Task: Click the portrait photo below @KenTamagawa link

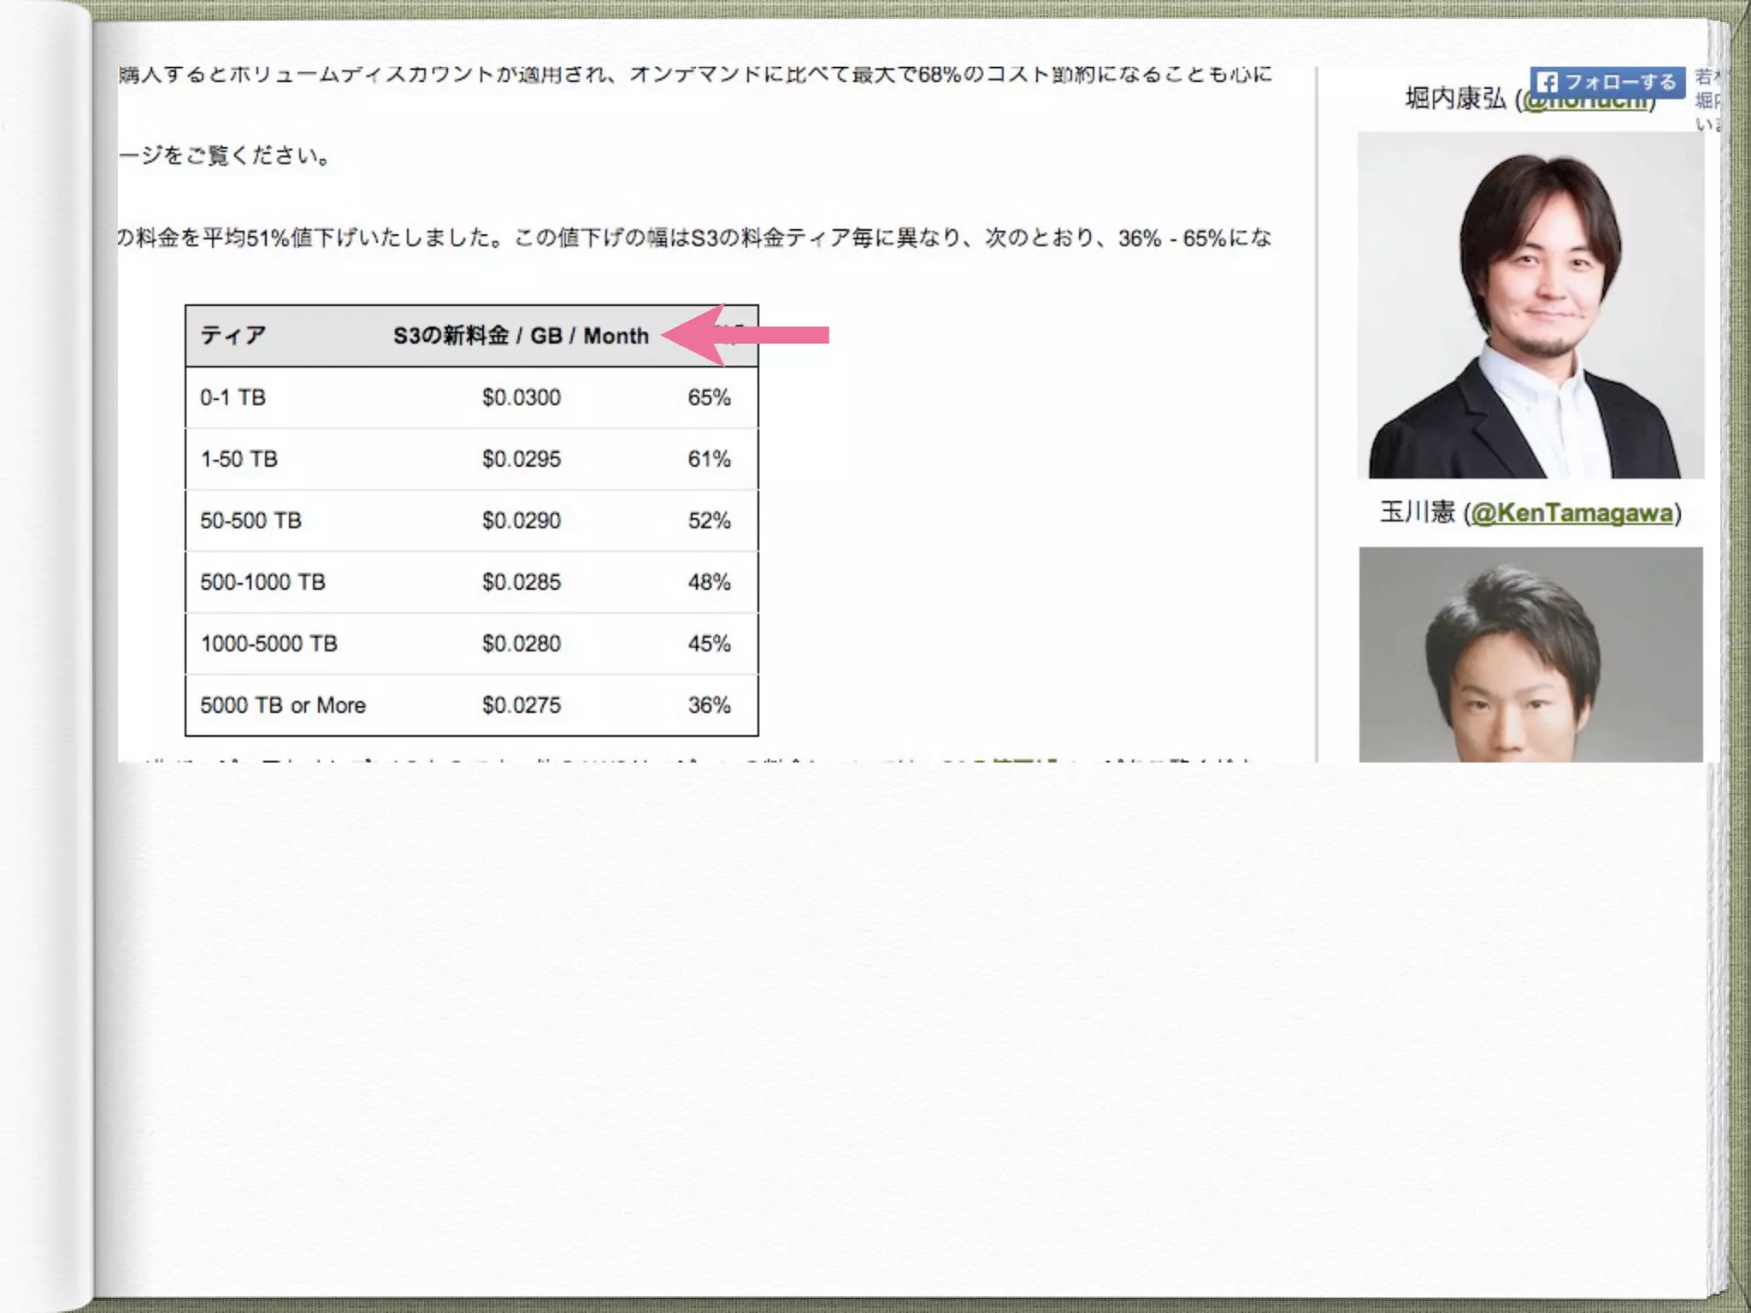Action: pyautogui.click(x=1530, y=655)
